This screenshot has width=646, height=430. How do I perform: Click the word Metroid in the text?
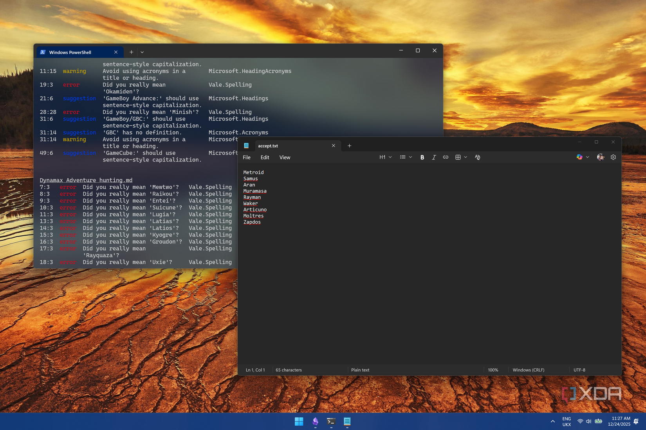click(x=253, y=172)
